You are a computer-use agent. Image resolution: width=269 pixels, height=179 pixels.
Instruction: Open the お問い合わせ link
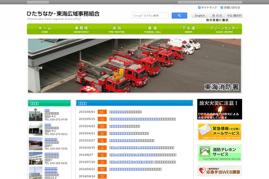(x=232, y=8)
